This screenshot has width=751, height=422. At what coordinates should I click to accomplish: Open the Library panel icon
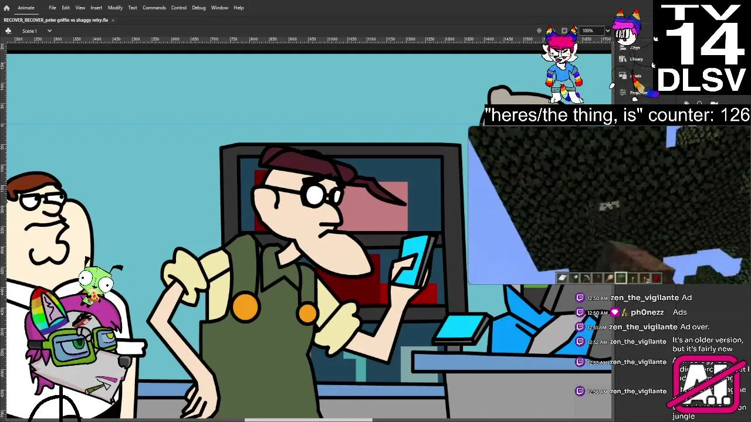pyautogui.click(x=623, y=59)
